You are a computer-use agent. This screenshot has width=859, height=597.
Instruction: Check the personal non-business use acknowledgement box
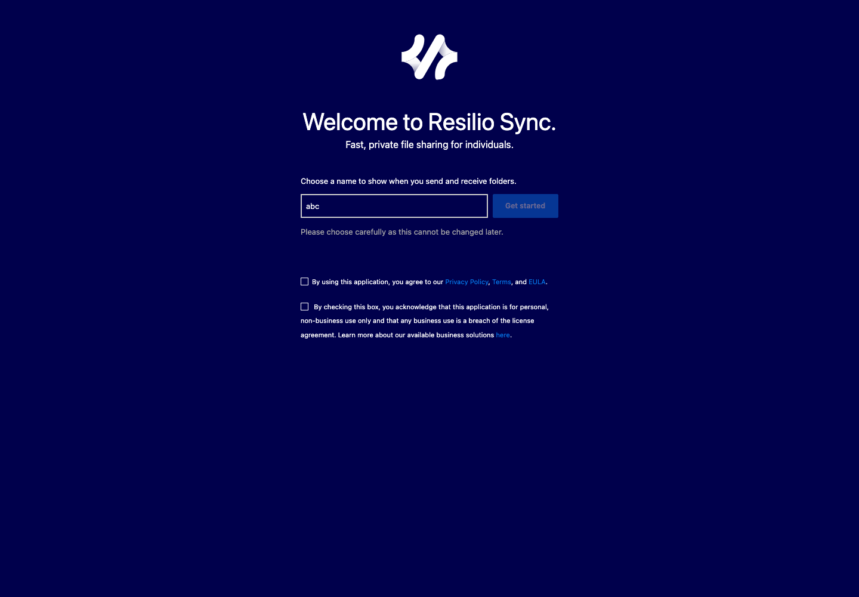click(x=305, y=307)
